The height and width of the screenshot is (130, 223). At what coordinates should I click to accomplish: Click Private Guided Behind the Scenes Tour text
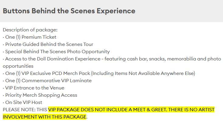pyautogui.click(x=49, y=44)
